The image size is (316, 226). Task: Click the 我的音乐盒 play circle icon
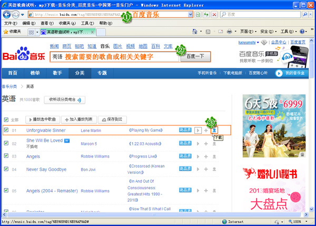pyautogui.click(x=279, y=73)
